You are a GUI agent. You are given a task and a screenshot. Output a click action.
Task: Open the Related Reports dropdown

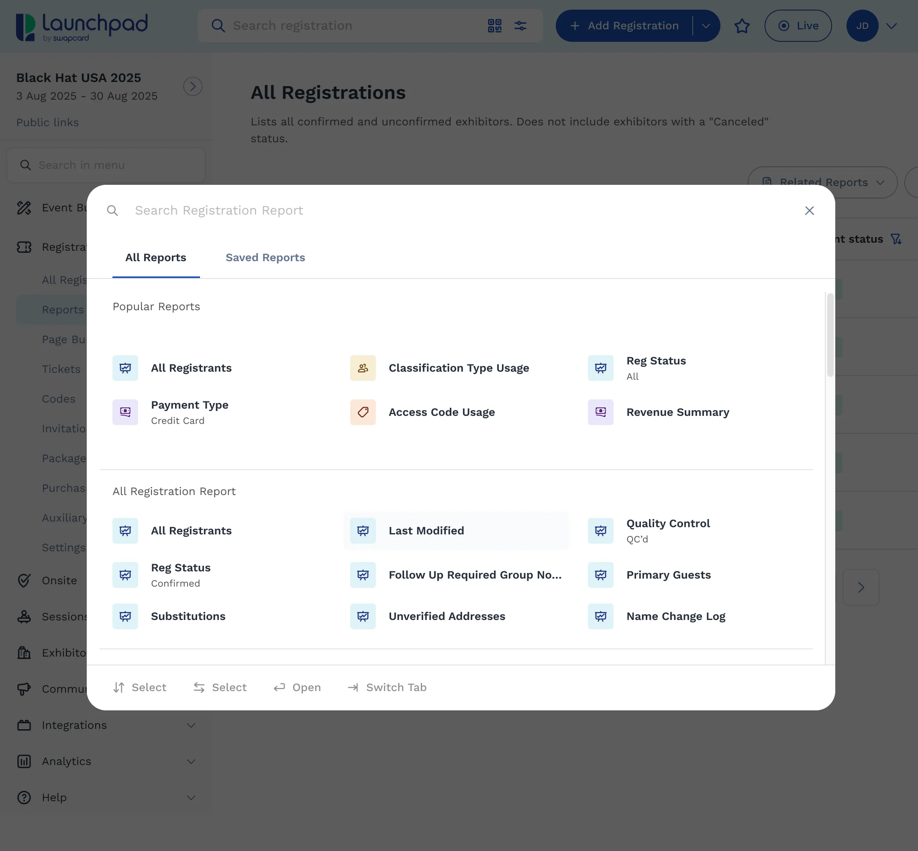823,182
